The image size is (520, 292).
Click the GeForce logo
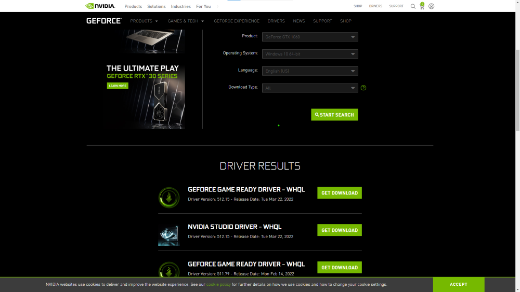104,21
